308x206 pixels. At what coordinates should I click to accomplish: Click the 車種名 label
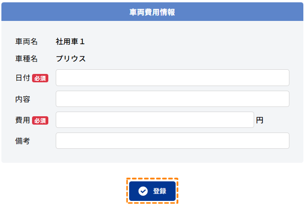click(x=26, y=59)
